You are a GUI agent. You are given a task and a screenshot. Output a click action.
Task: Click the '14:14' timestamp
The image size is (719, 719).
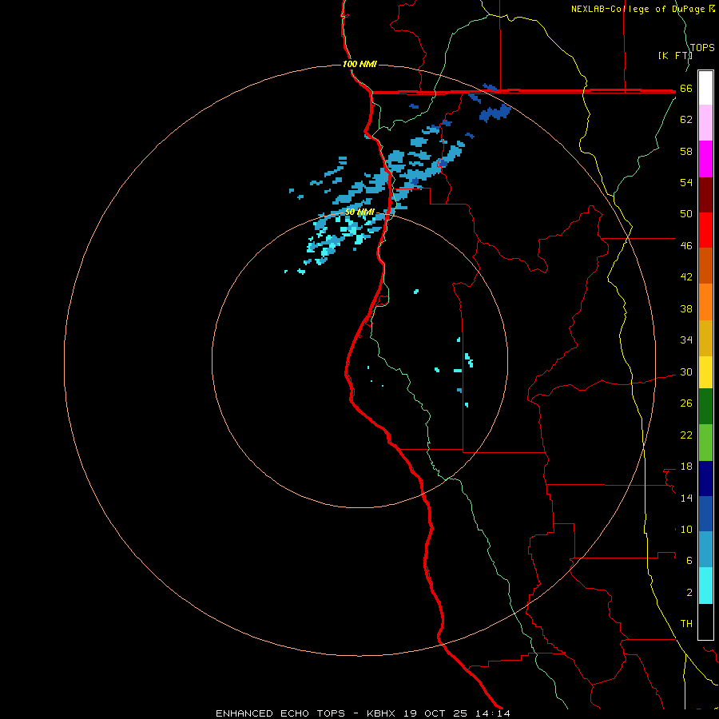coord(493,713)
